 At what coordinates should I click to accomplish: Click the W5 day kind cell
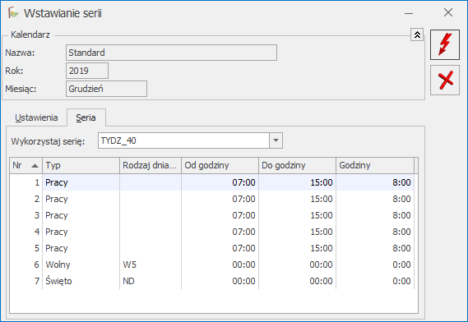tap(151, 264)
